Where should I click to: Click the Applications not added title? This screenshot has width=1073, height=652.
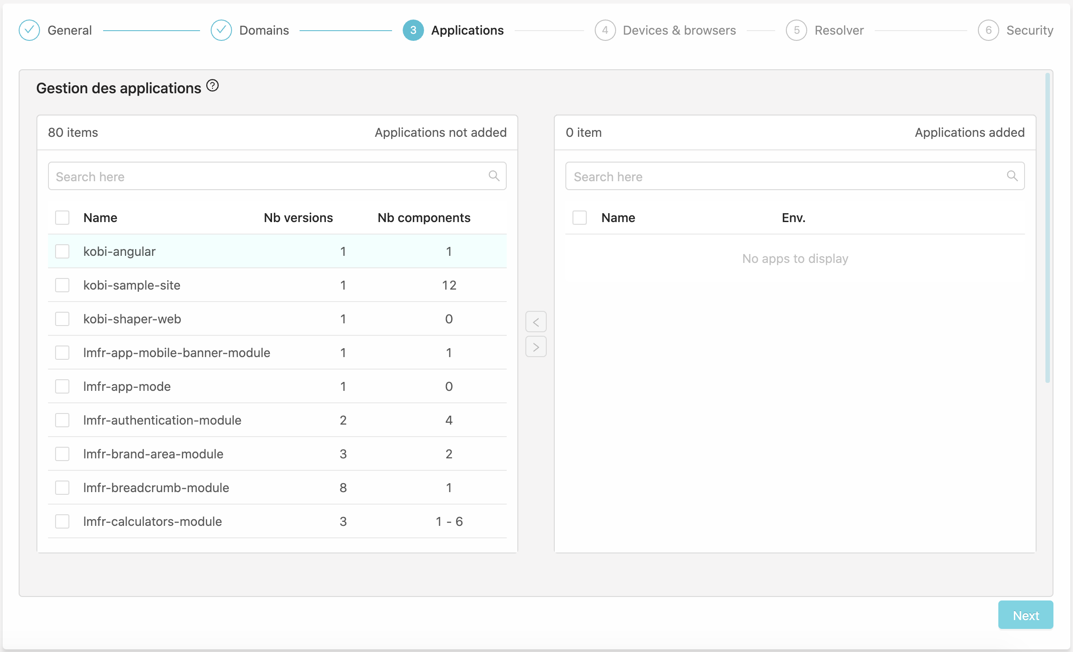440,132
